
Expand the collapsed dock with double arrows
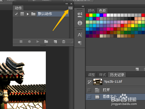[83, 6]
